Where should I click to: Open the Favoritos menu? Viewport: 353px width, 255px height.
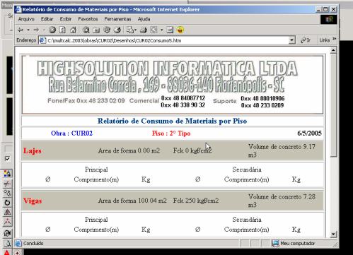click(x=88, y=19)
